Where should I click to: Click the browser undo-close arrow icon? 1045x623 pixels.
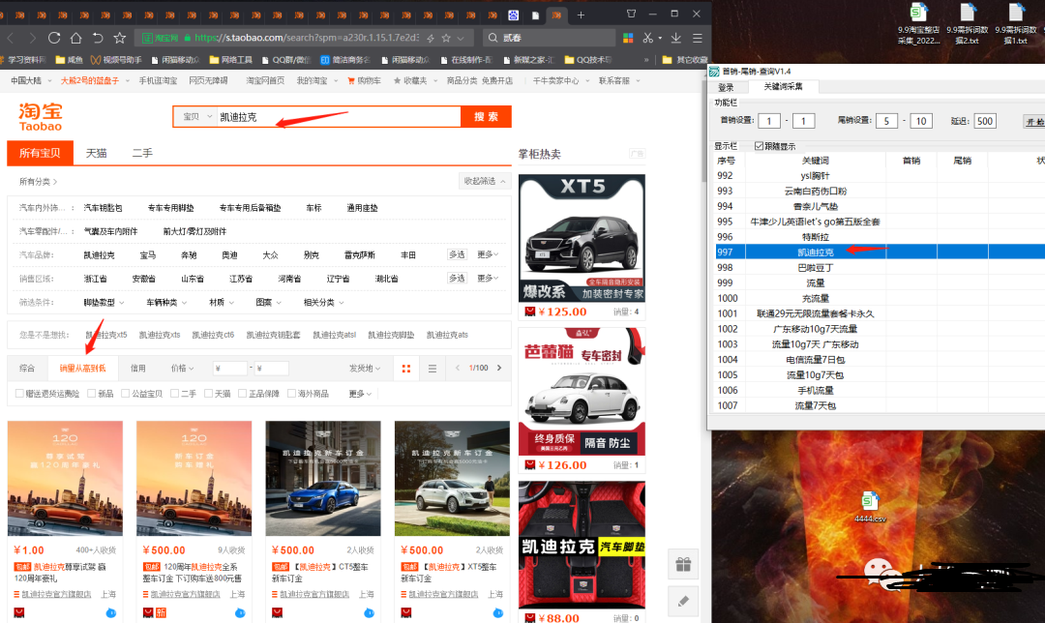(x=98, y=38)
